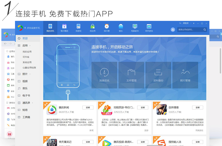Click search magnifier in background window

tap(218, 37)
